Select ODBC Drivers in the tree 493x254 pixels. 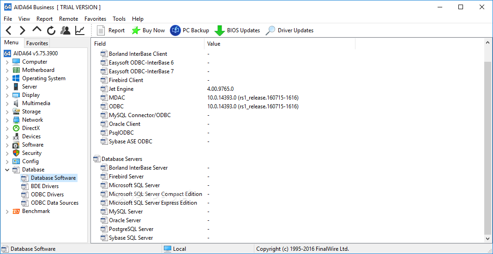(x=47, y=195)
